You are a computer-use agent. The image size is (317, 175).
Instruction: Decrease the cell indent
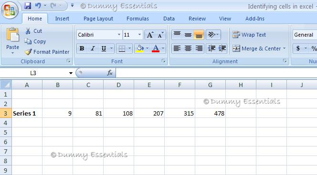211,49
